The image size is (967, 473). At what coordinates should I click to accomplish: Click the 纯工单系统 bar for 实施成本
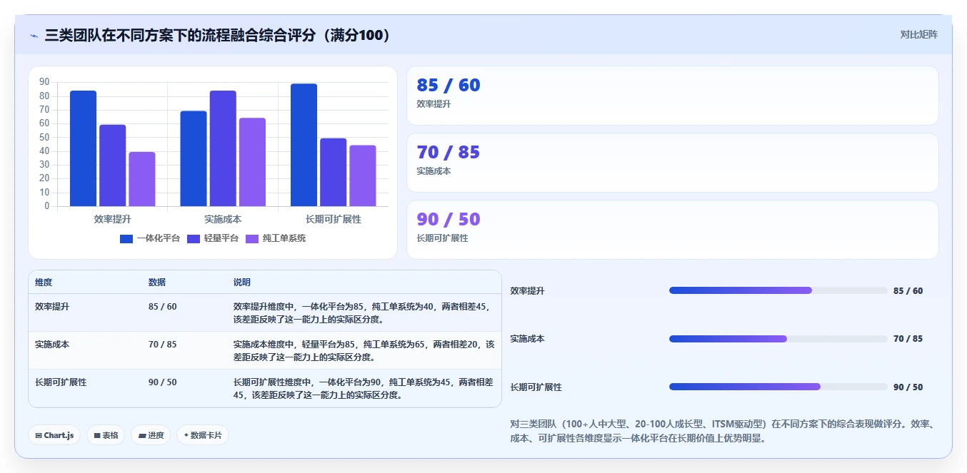point(252,162)
